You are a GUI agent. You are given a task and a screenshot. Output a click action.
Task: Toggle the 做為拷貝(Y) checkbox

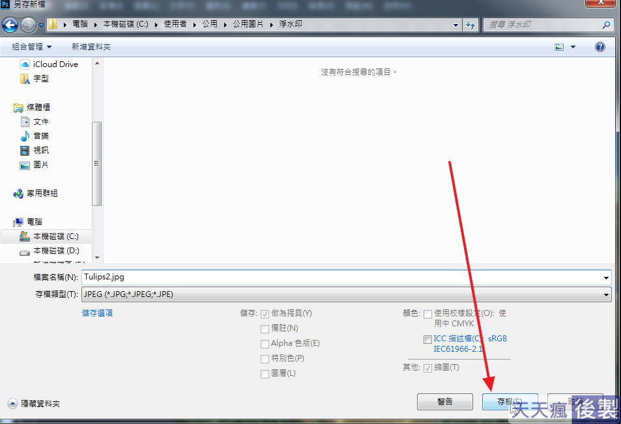click(265, 314)
